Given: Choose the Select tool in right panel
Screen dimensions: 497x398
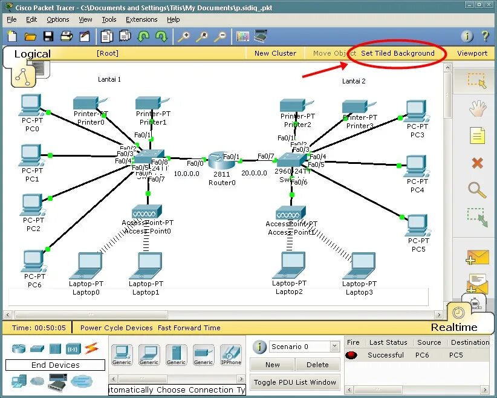Looking at the screenshot, I should point(476,80).
